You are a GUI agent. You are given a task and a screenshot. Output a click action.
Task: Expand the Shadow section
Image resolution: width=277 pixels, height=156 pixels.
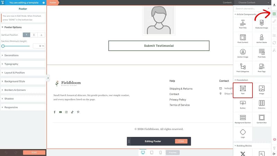pos(23,99)
